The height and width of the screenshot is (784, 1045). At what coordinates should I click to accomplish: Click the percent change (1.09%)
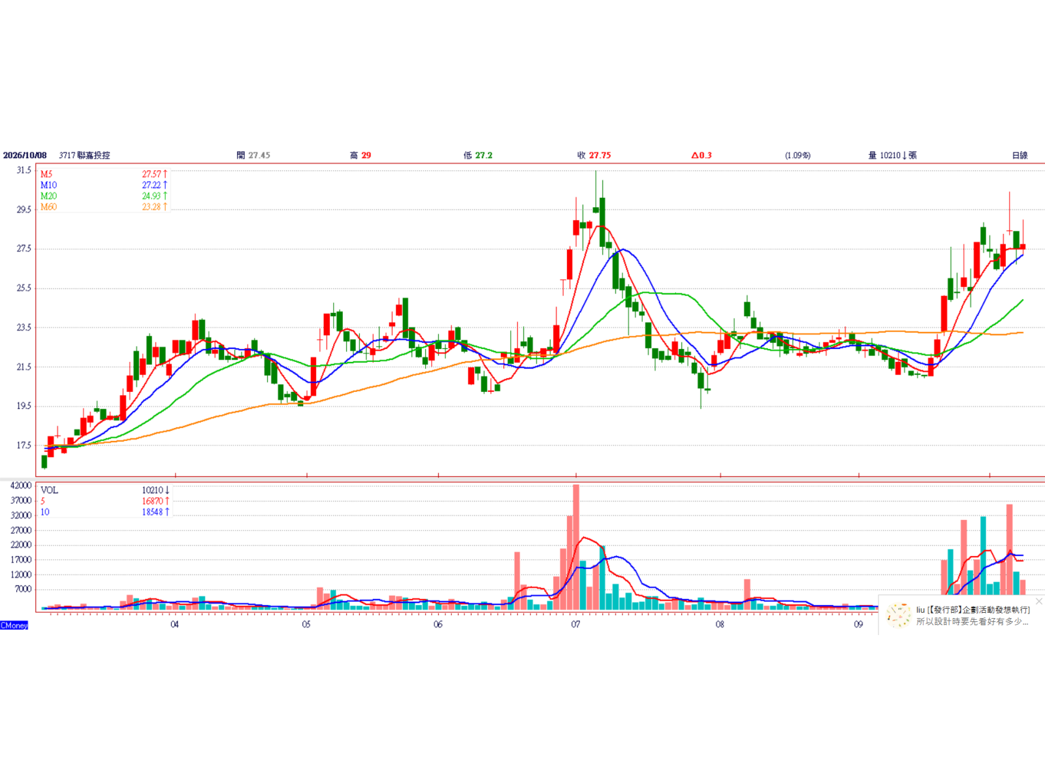[x=798, y=155]
